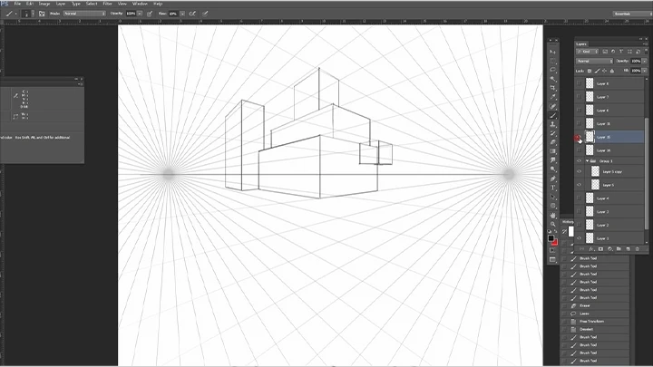Viewport: 653px width, 367px height.
Task: Open the File menu
Action: [17, 4]
